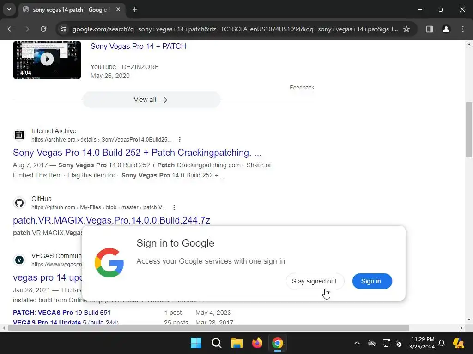Click the blue 'Sign in' button
Screen dimensions: 473x354
point(372,281)
